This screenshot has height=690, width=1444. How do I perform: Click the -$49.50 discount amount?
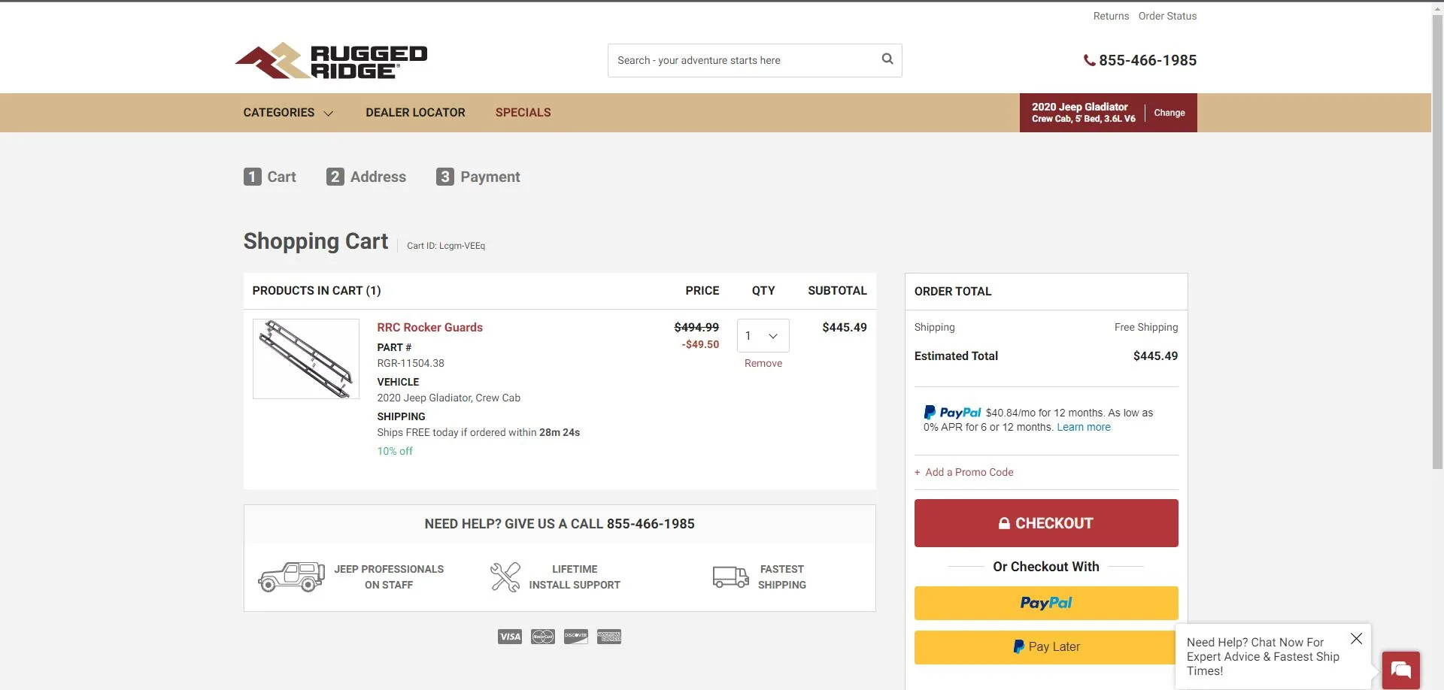pyautogui.click(x=700, y=344)
